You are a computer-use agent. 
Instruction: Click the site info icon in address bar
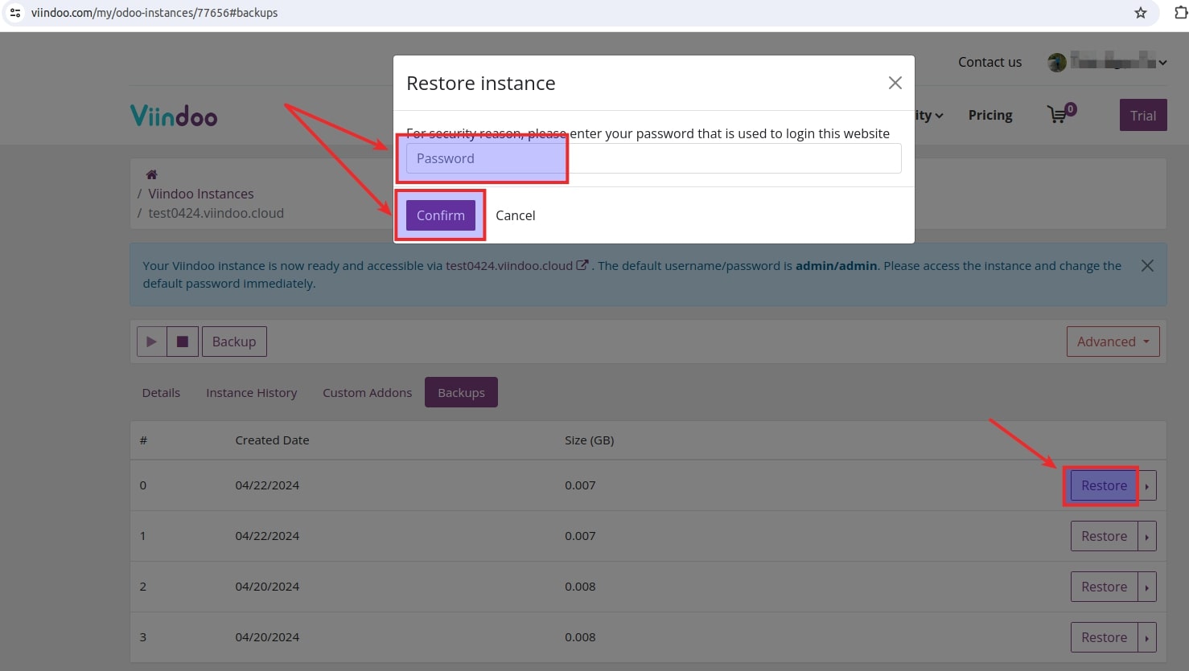click(15, 13)
